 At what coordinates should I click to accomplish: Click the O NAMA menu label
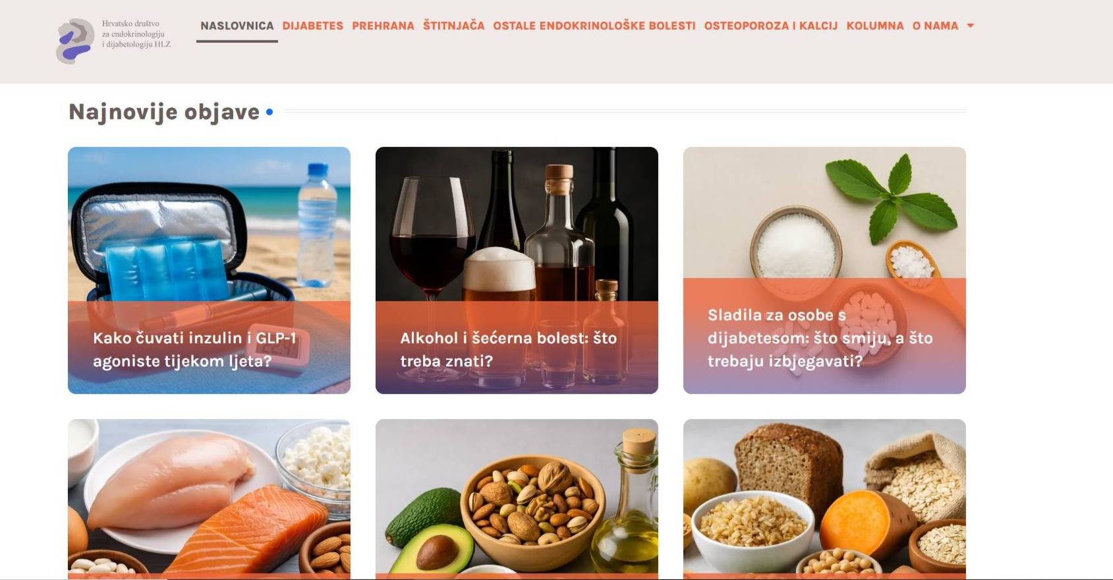click(935, 26)
